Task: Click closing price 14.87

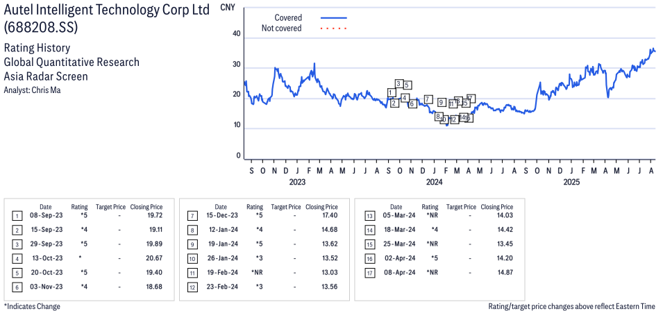Action: point(505,272)
